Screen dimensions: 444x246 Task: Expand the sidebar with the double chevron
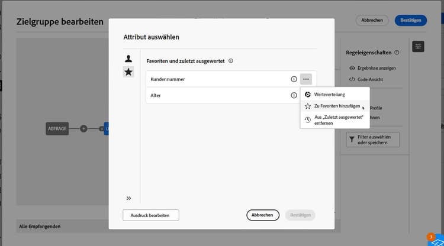coord(128,198)
